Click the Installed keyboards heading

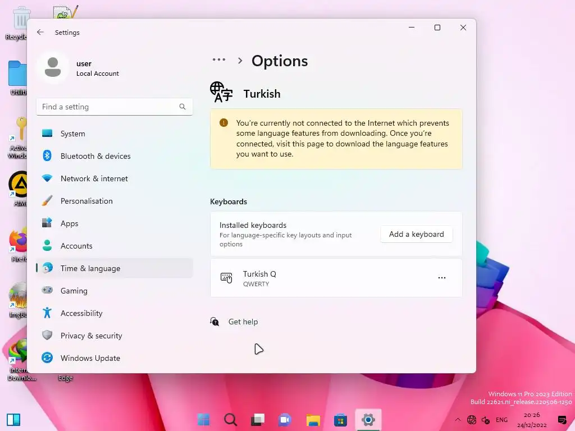coord(253,225)
